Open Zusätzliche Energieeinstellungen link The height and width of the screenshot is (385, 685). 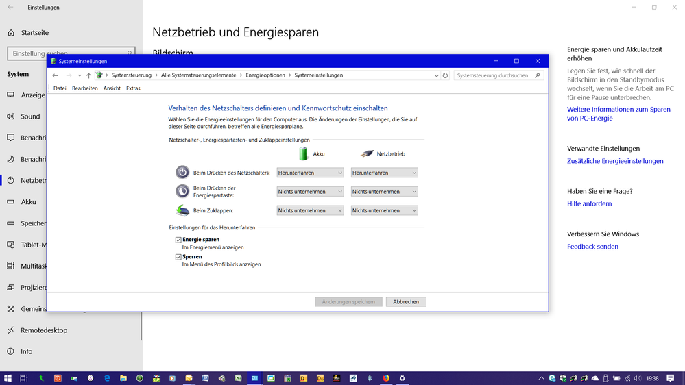tap(615, 161)
